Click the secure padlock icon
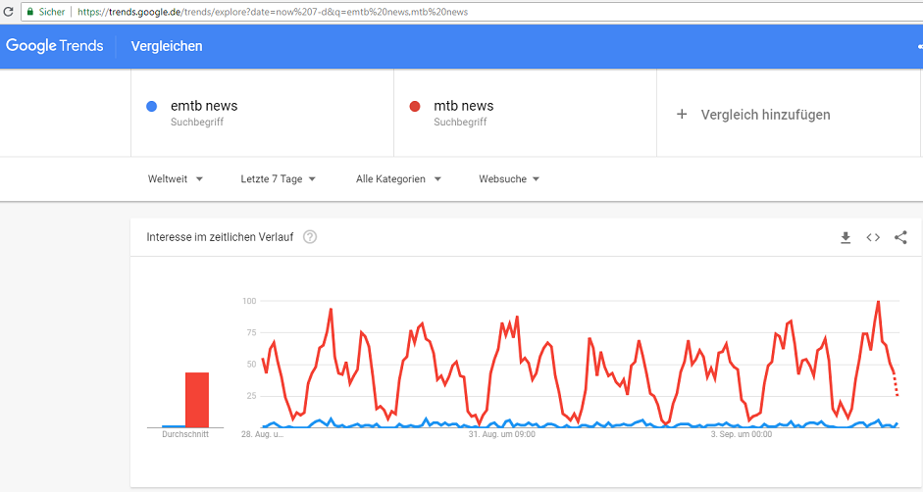Viewport: 923px width, 492px height. click(30, 12)
